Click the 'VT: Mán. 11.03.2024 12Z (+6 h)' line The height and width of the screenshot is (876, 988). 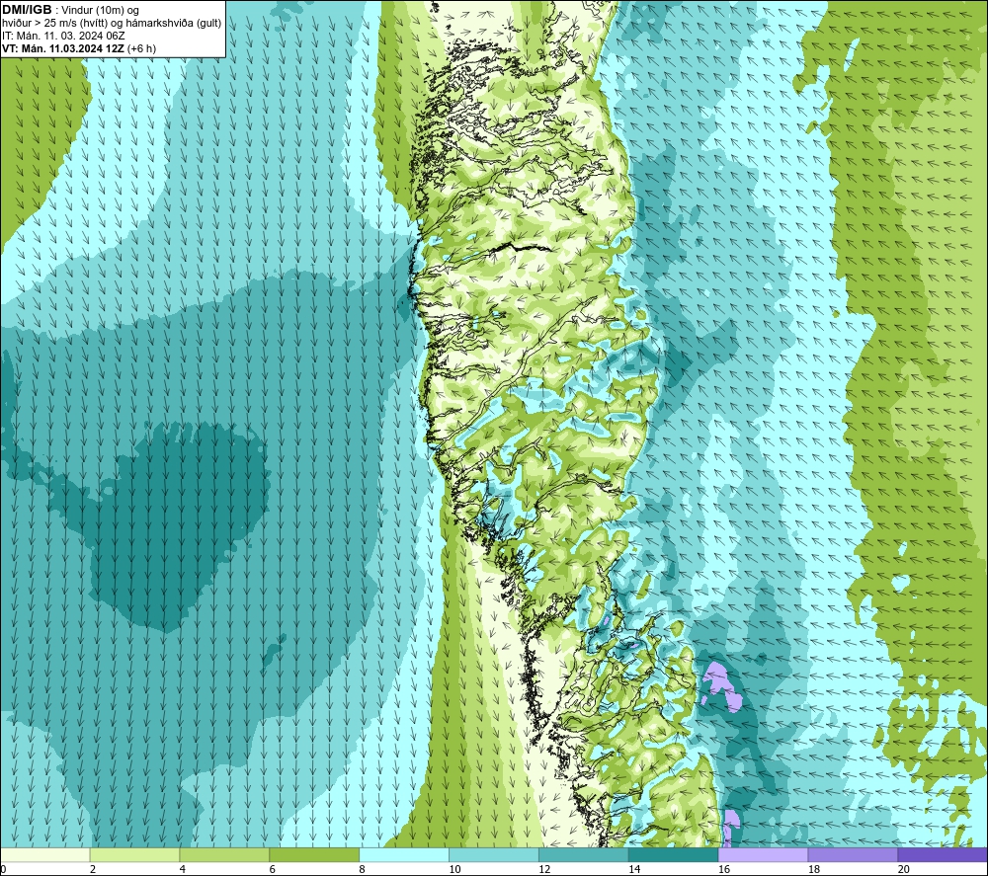[x=79, y=48]
